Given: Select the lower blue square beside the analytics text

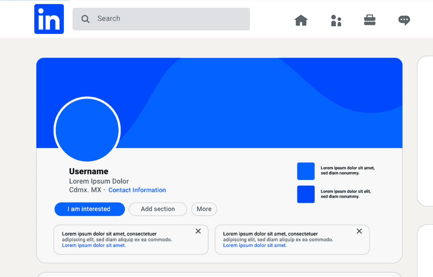Looking at the screenshot, I should 306,194.
